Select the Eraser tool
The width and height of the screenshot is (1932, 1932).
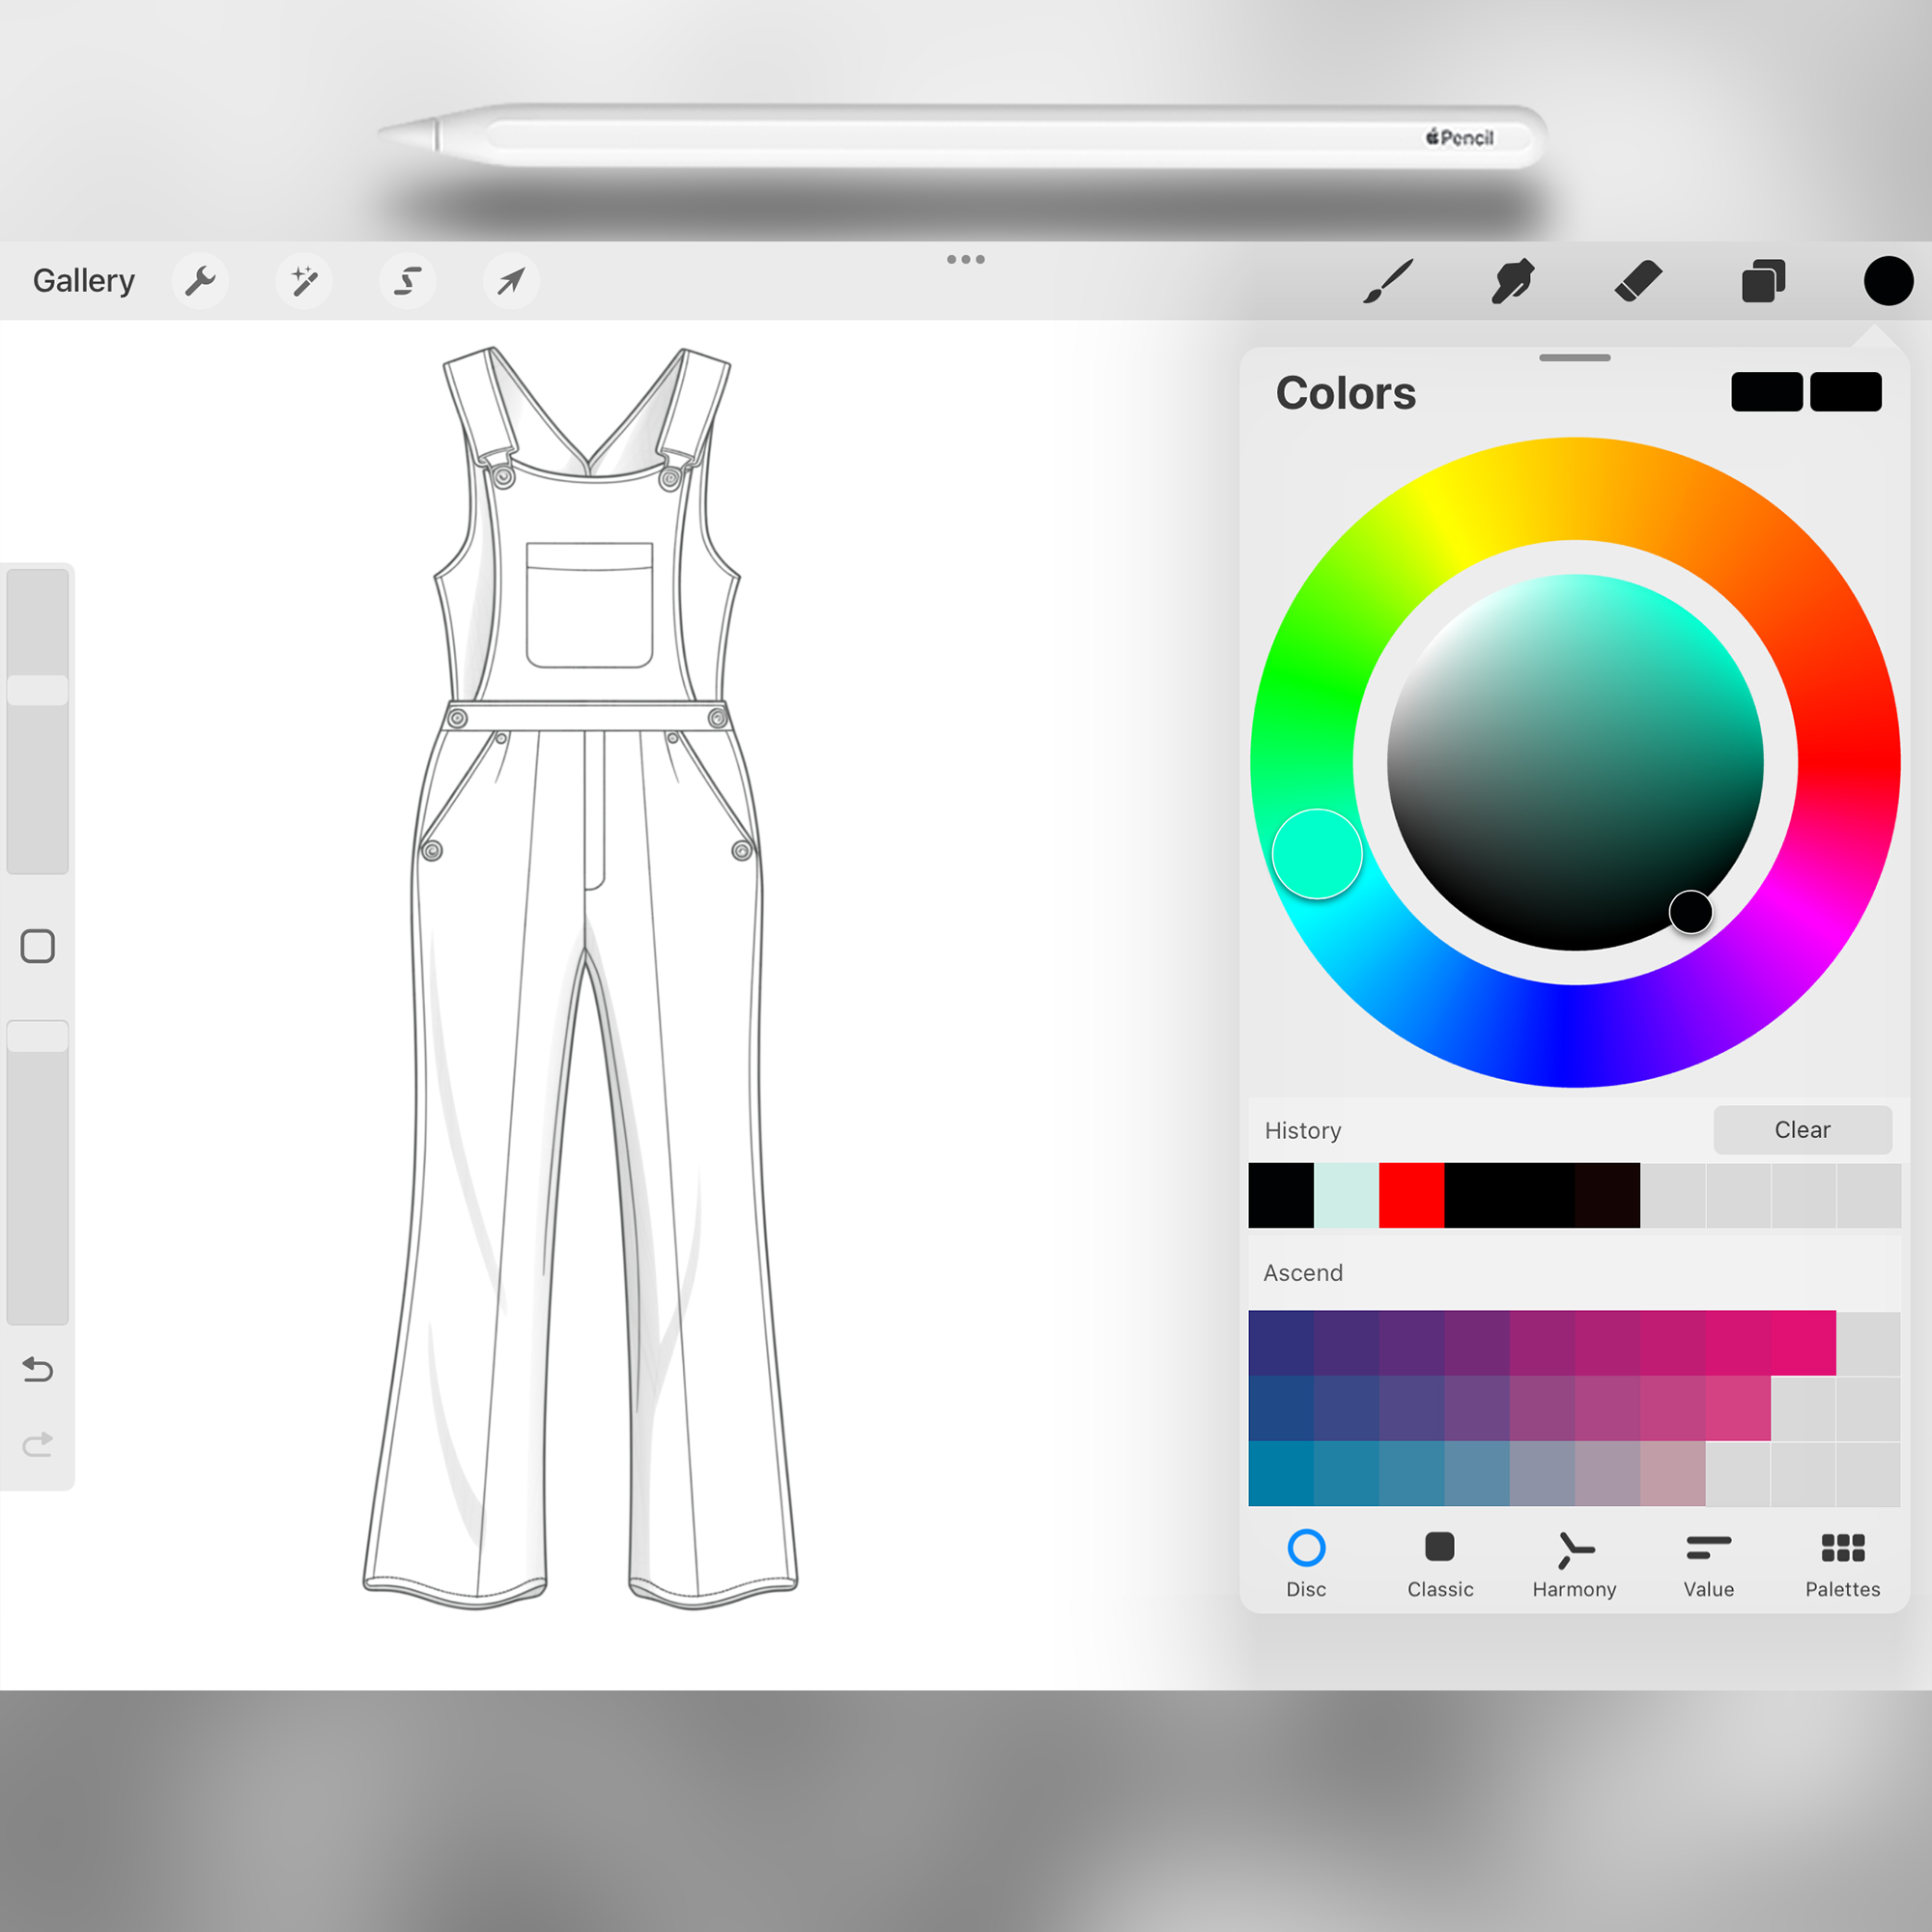1638,281
